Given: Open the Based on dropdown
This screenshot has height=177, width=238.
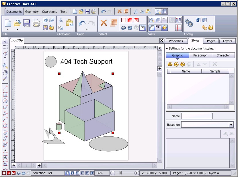Looking at the screenshot, I should pos(231,124).
